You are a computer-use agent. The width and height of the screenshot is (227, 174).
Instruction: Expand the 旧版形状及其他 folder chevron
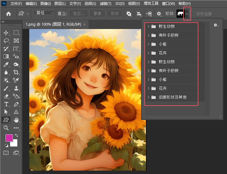(148, 97)
